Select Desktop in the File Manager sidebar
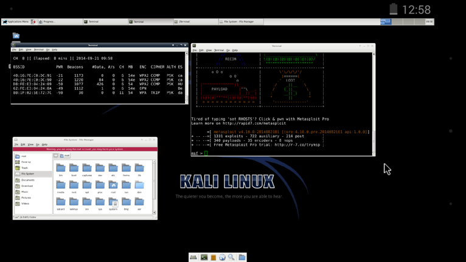The height and width of the screenshot is (262, 466). (33, 162)
